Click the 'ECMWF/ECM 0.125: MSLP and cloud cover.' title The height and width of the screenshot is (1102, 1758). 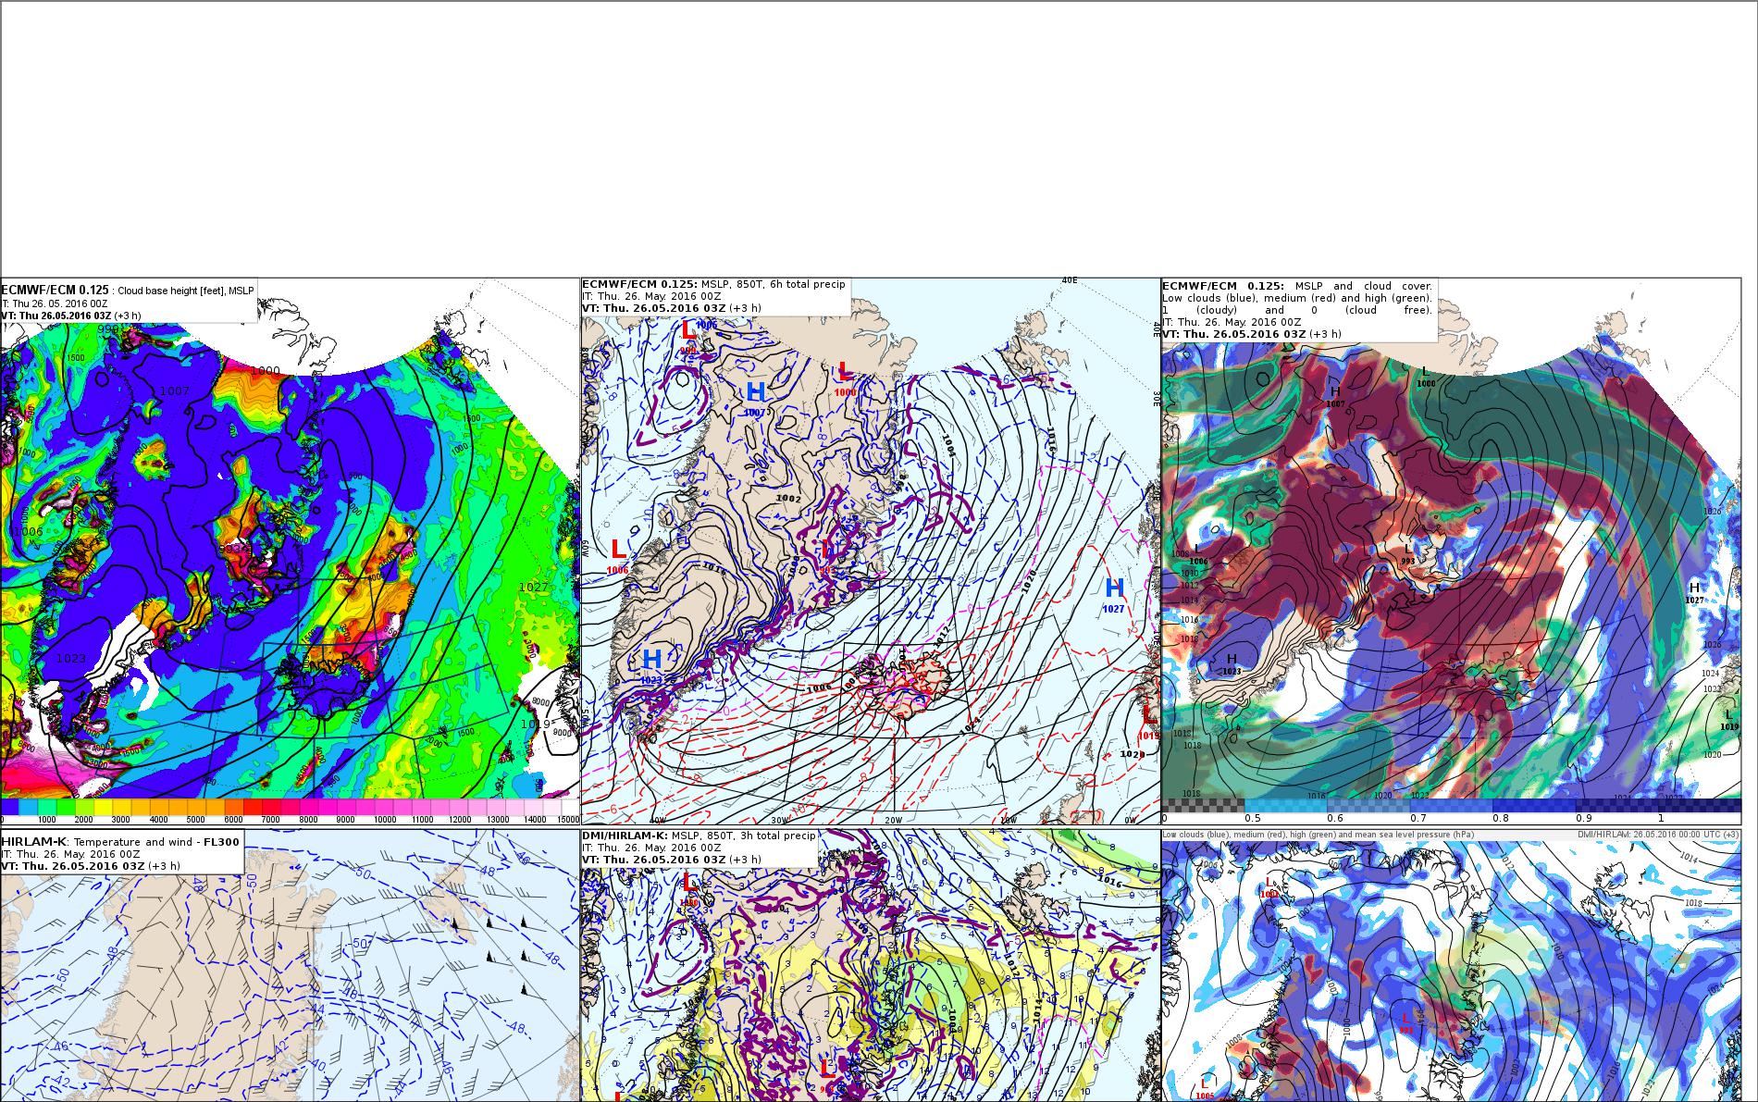point(1297,286)
